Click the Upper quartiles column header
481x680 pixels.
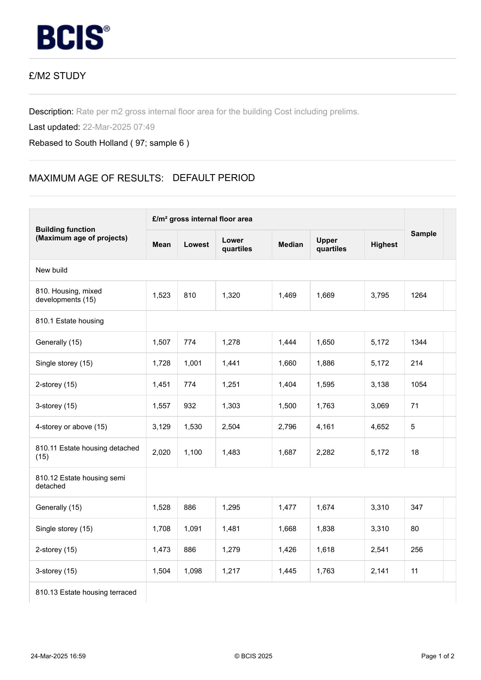tap(331, 245)
